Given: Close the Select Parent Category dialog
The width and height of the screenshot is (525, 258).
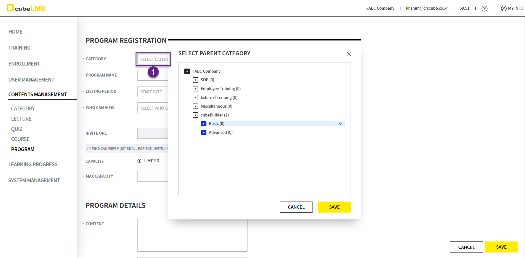Looking at the screenshot, I should point(349,54).
